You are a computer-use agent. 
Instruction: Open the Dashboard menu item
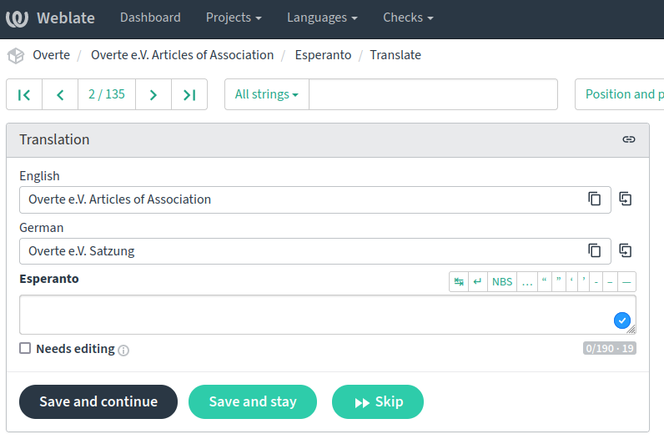click(150, 18)
